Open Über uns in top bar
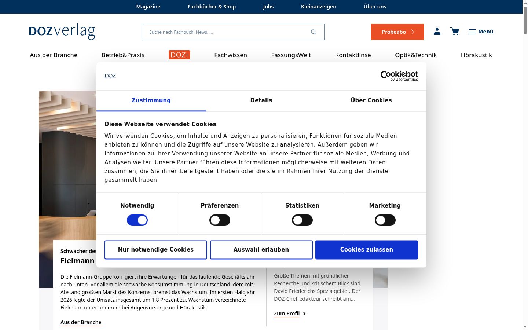Image resolution: width=528 pixels, height=330 pixels. point(375,7)
